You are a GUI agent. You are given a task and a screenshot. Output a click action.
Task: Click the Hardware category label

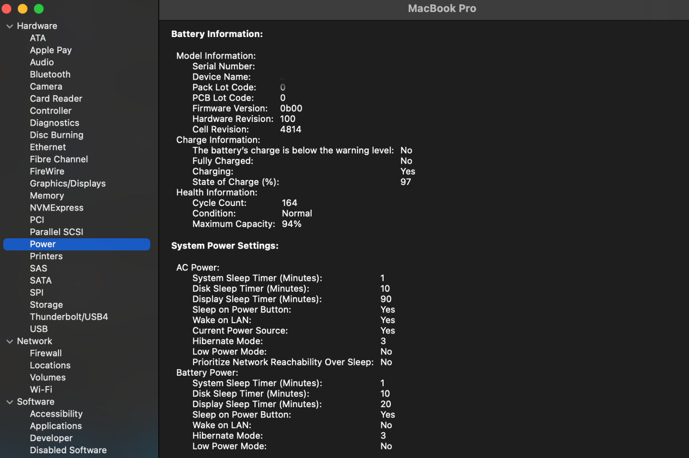(37, 26)
